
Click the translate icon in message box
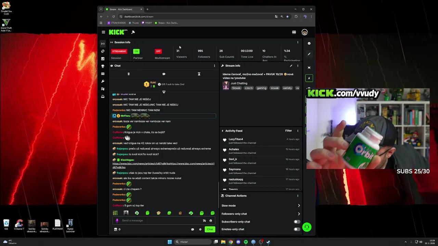click(x=204, y=220)
